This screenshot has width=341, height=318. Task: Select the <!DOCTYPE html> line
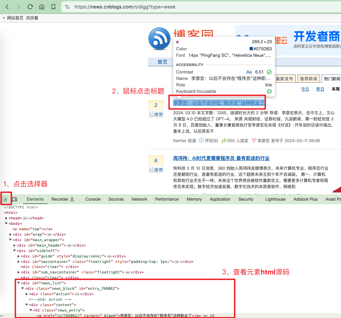(x=21, y=207)
